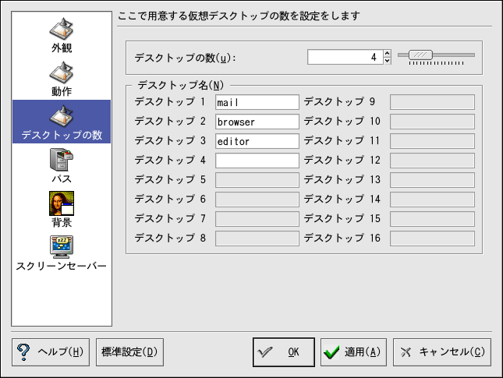
Task: Reset using the 標準設定 (Defaults) button
Action: point(130,352)
